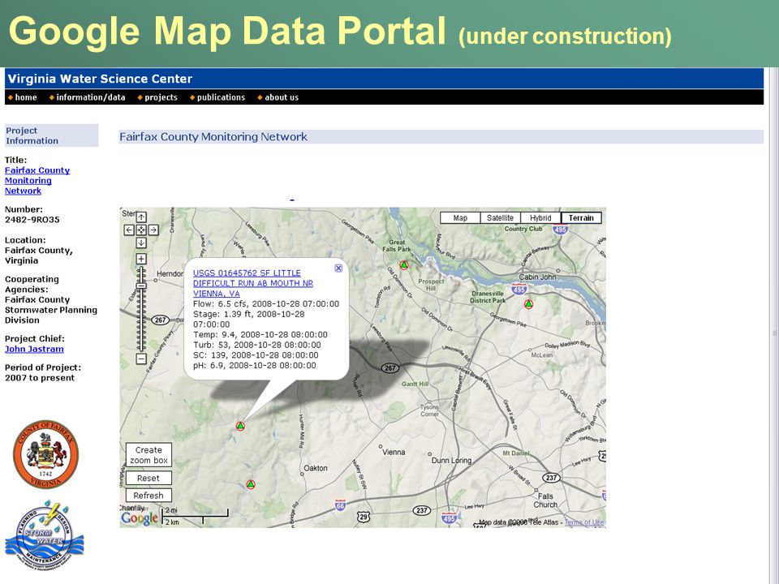The image size is (779, 584).
Task: Click the SC: 139 reading
Action: point(256,355)
